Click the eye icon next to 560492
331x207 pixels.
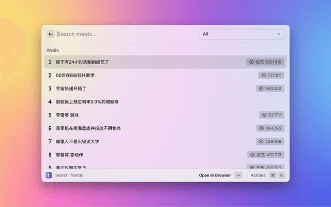(x=261, y=88)
